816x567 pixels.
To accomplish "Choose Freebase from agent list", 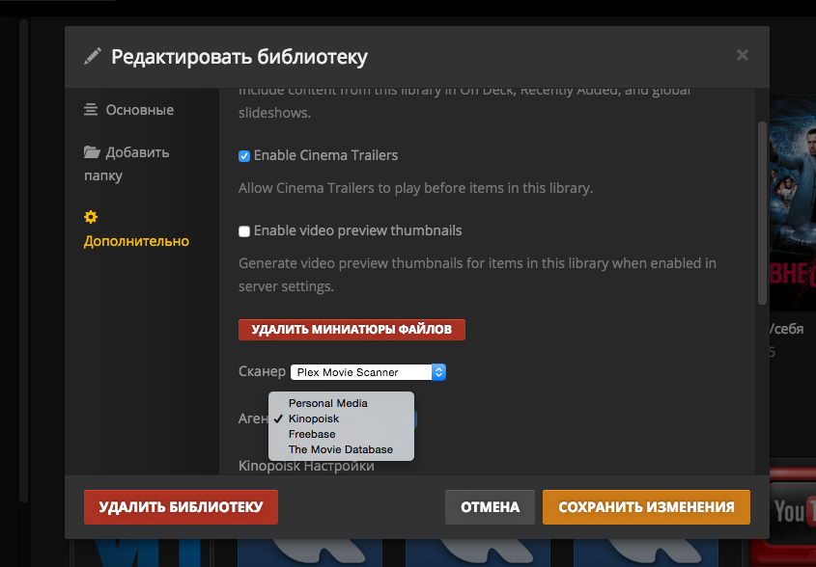I will tap(341, 435).
